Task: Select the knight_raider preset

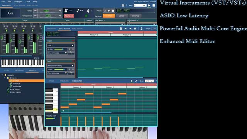Action: click(x=15, y=92)
